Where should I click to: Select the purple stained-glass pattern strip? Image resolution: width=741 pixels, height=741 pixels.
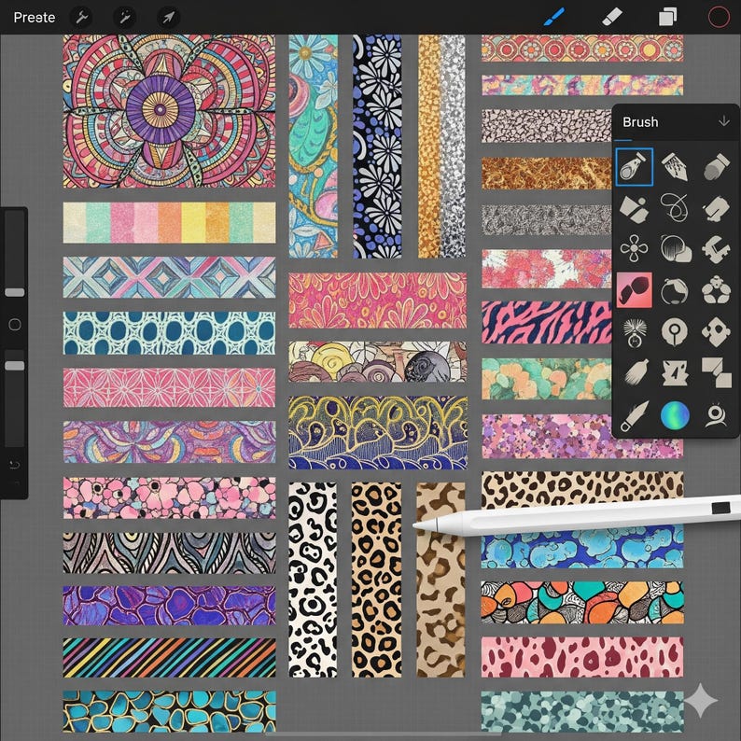coord(169,606)
